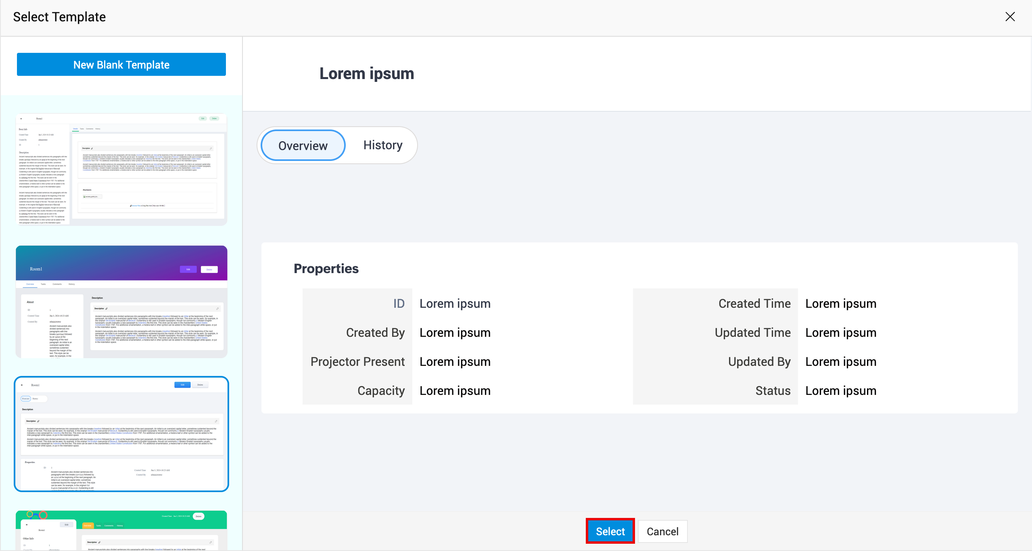Click the Updated Time label
The height and width of the screenshot is (551, 1032).
[x=752, y=332]
